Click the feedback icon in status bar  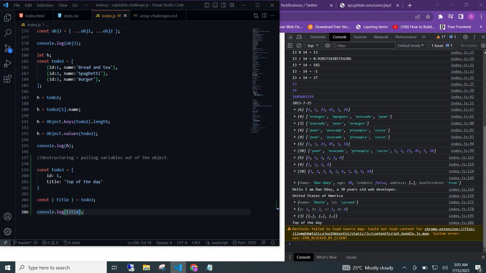(263, 243)
